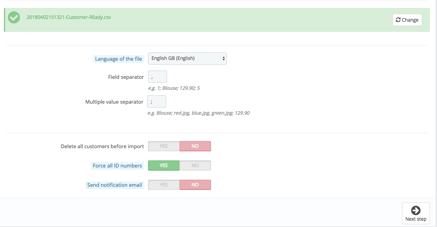Click the Multiple value separator input box

tap(157, 102)
